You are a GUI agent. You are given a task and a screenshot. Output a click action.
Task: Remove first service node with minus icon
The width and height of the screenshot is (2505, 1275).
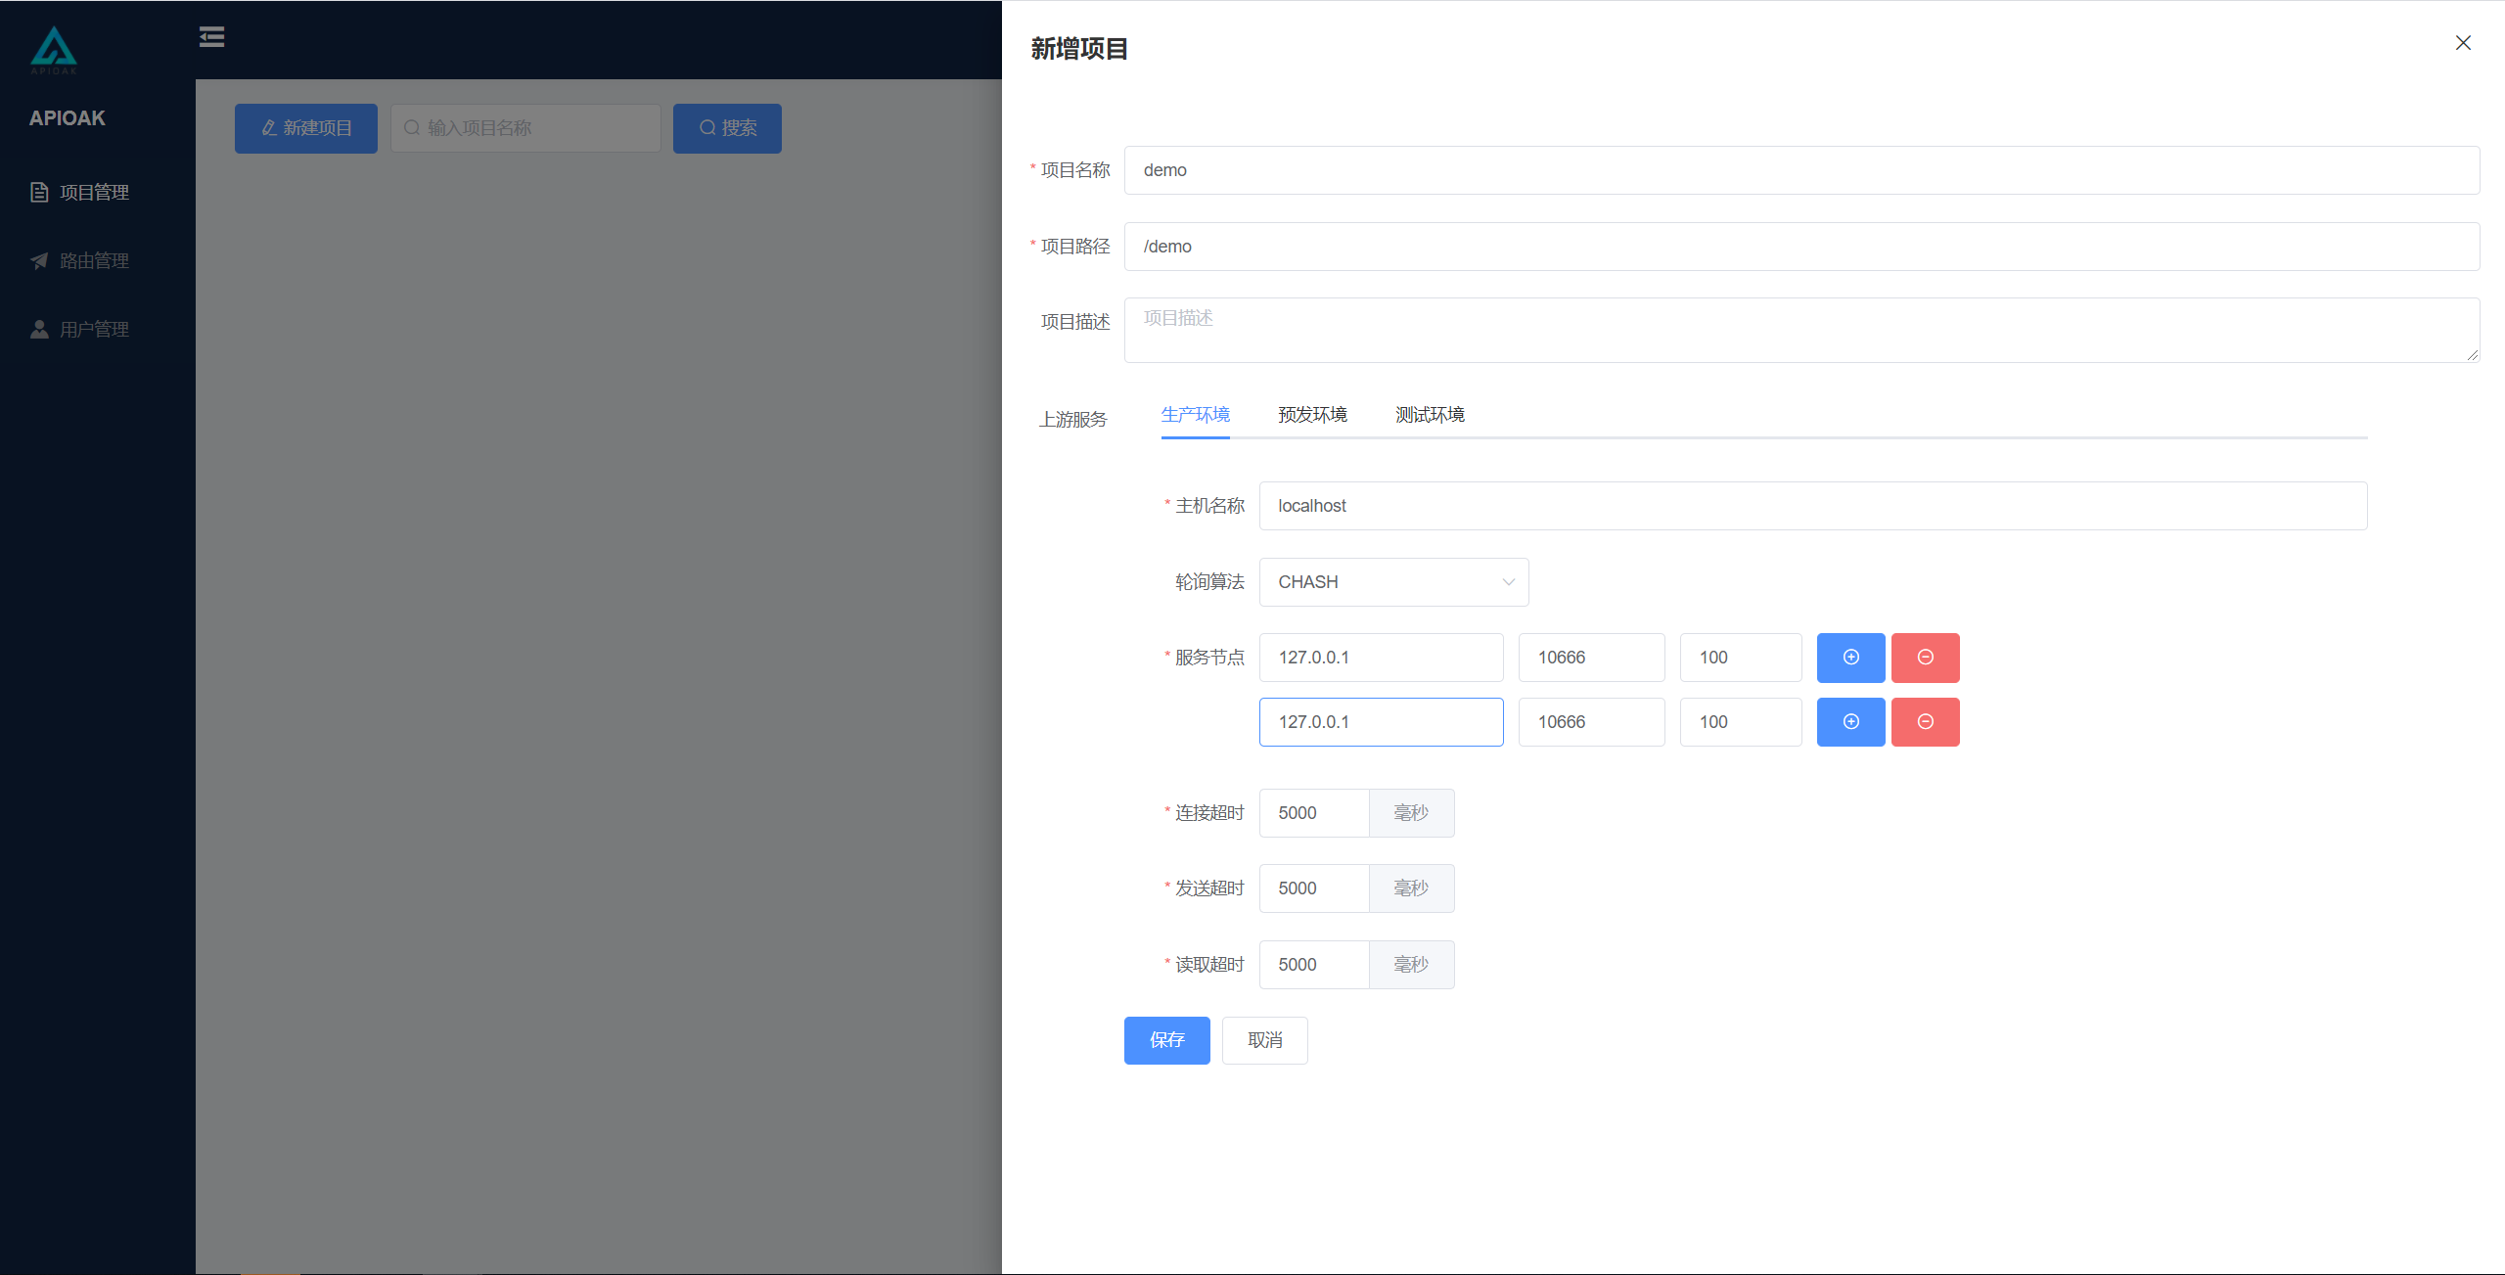[x=1925, y=658]
